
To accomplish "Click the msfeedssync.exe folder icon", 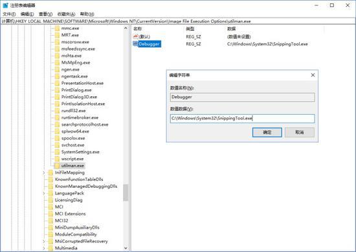I will 57,49.
